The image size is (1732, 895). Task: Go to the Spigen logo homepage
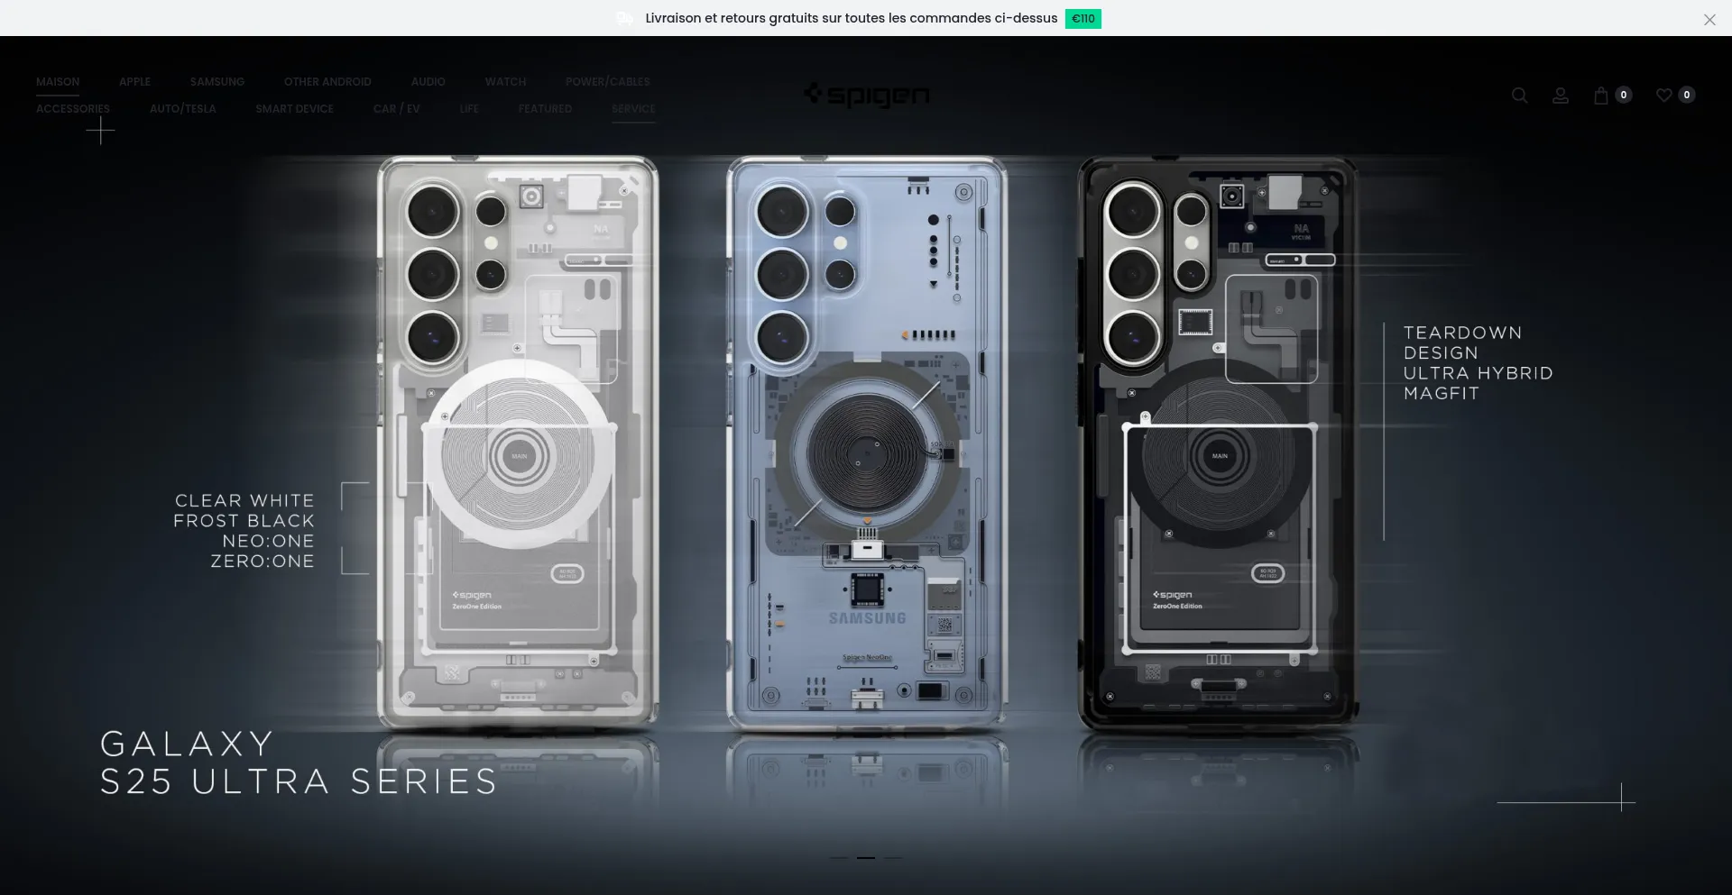coord(866,95)
